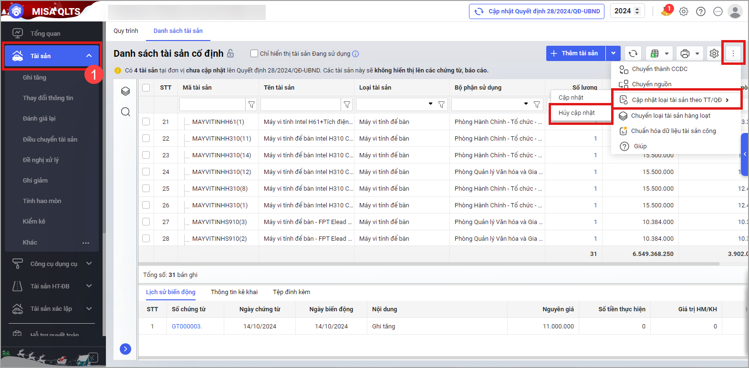Open the list settings gear icon

(x=714, y=53)
